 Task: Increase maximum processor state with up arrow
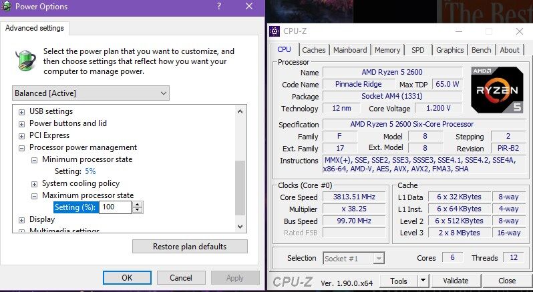click(x=138, y=204)
